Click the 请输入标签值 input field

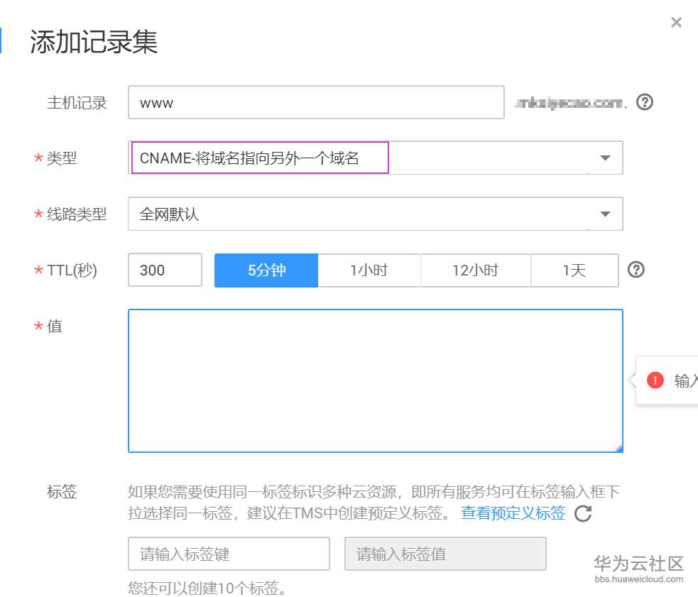(445, 554)
